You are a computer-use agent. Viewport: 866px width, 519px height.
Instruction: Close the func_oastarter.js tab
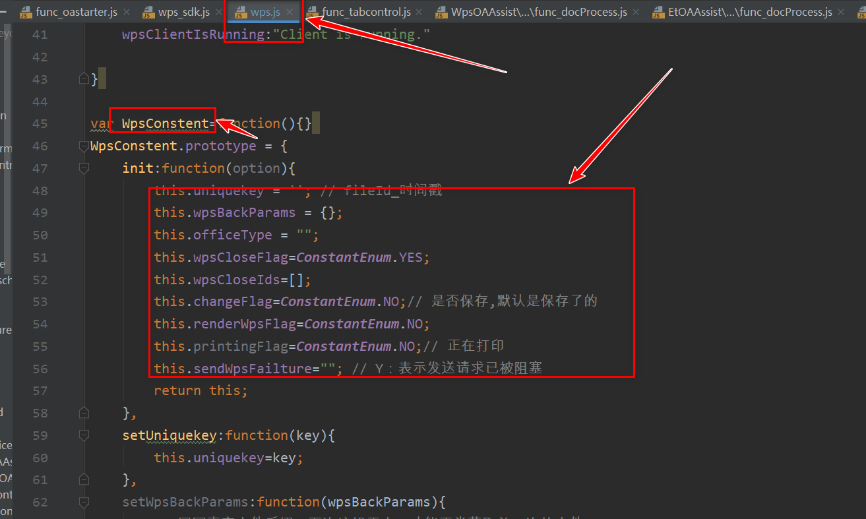(x=127, y=12)
